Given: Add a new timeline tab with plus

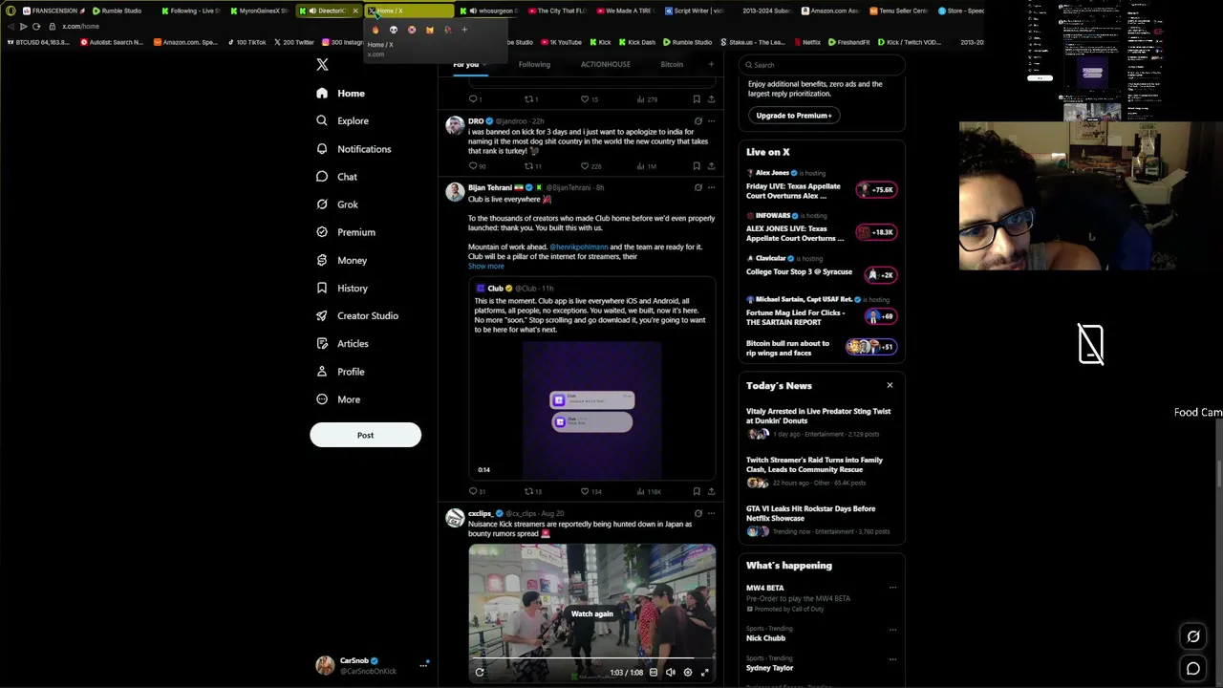Looking at the screenshot, I should click(x=711, y=64).
